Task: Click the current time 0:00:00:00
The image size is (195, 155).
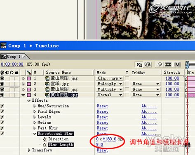Action: click(12, 64)
